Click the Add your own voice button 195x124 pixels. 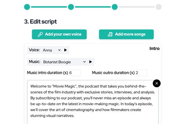pyautogui.click(x=59, y=34)
